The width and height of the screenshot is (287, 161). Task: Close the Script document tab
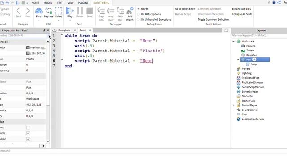(90, 30)
